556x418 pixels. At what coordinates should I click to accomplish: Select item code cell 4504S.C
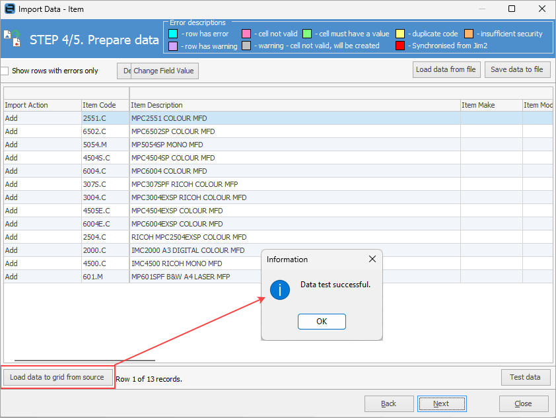point(105,158)
